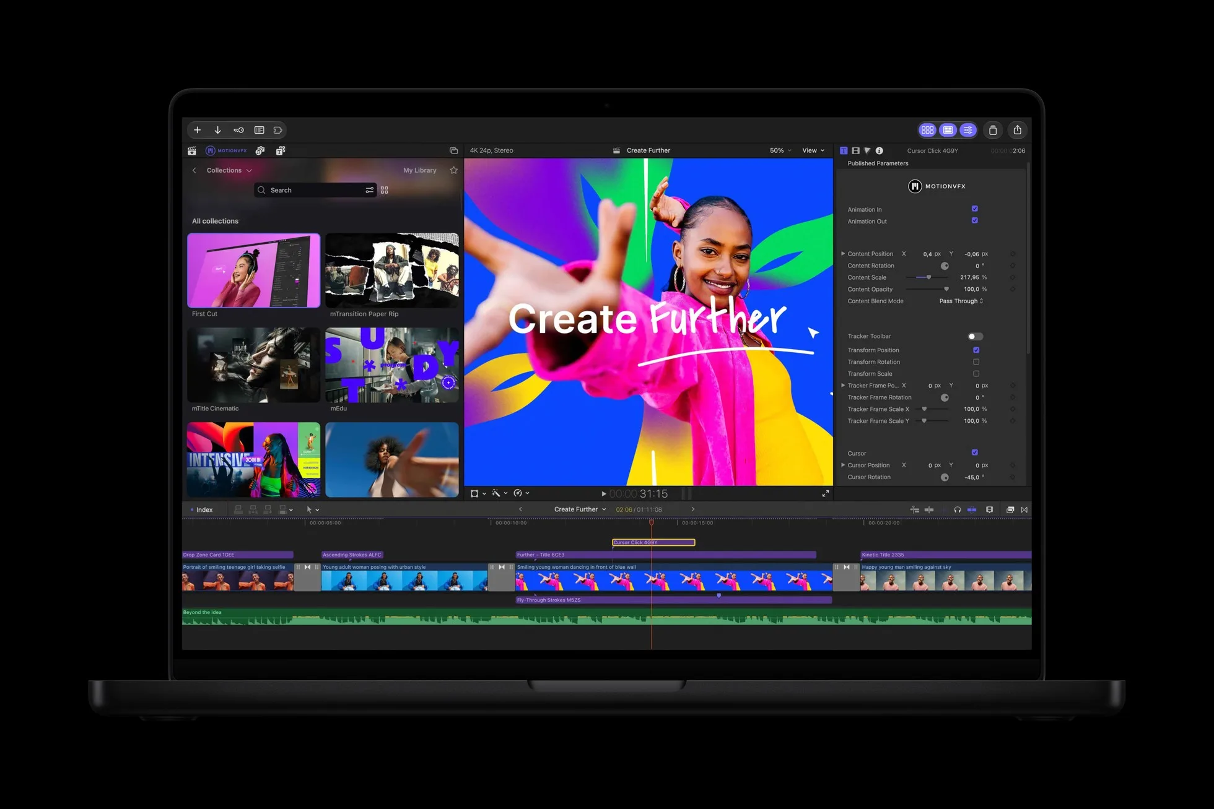Uncheck the Transform Position checkbox

pos(976,350)
